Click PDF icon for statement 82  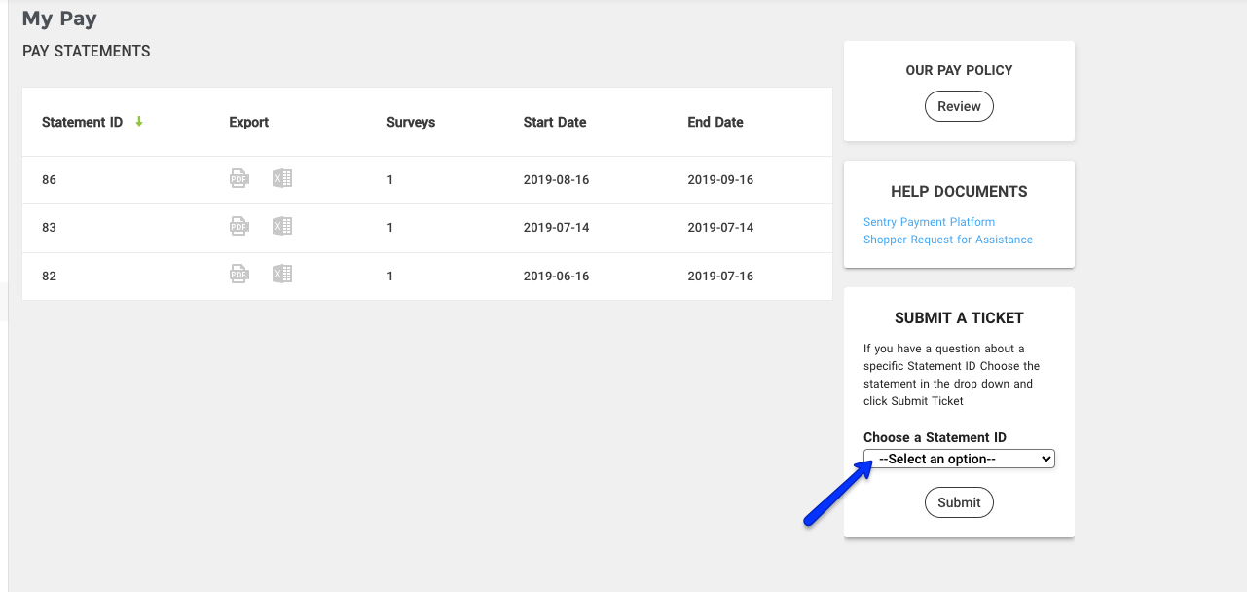[x=238, y=275]
